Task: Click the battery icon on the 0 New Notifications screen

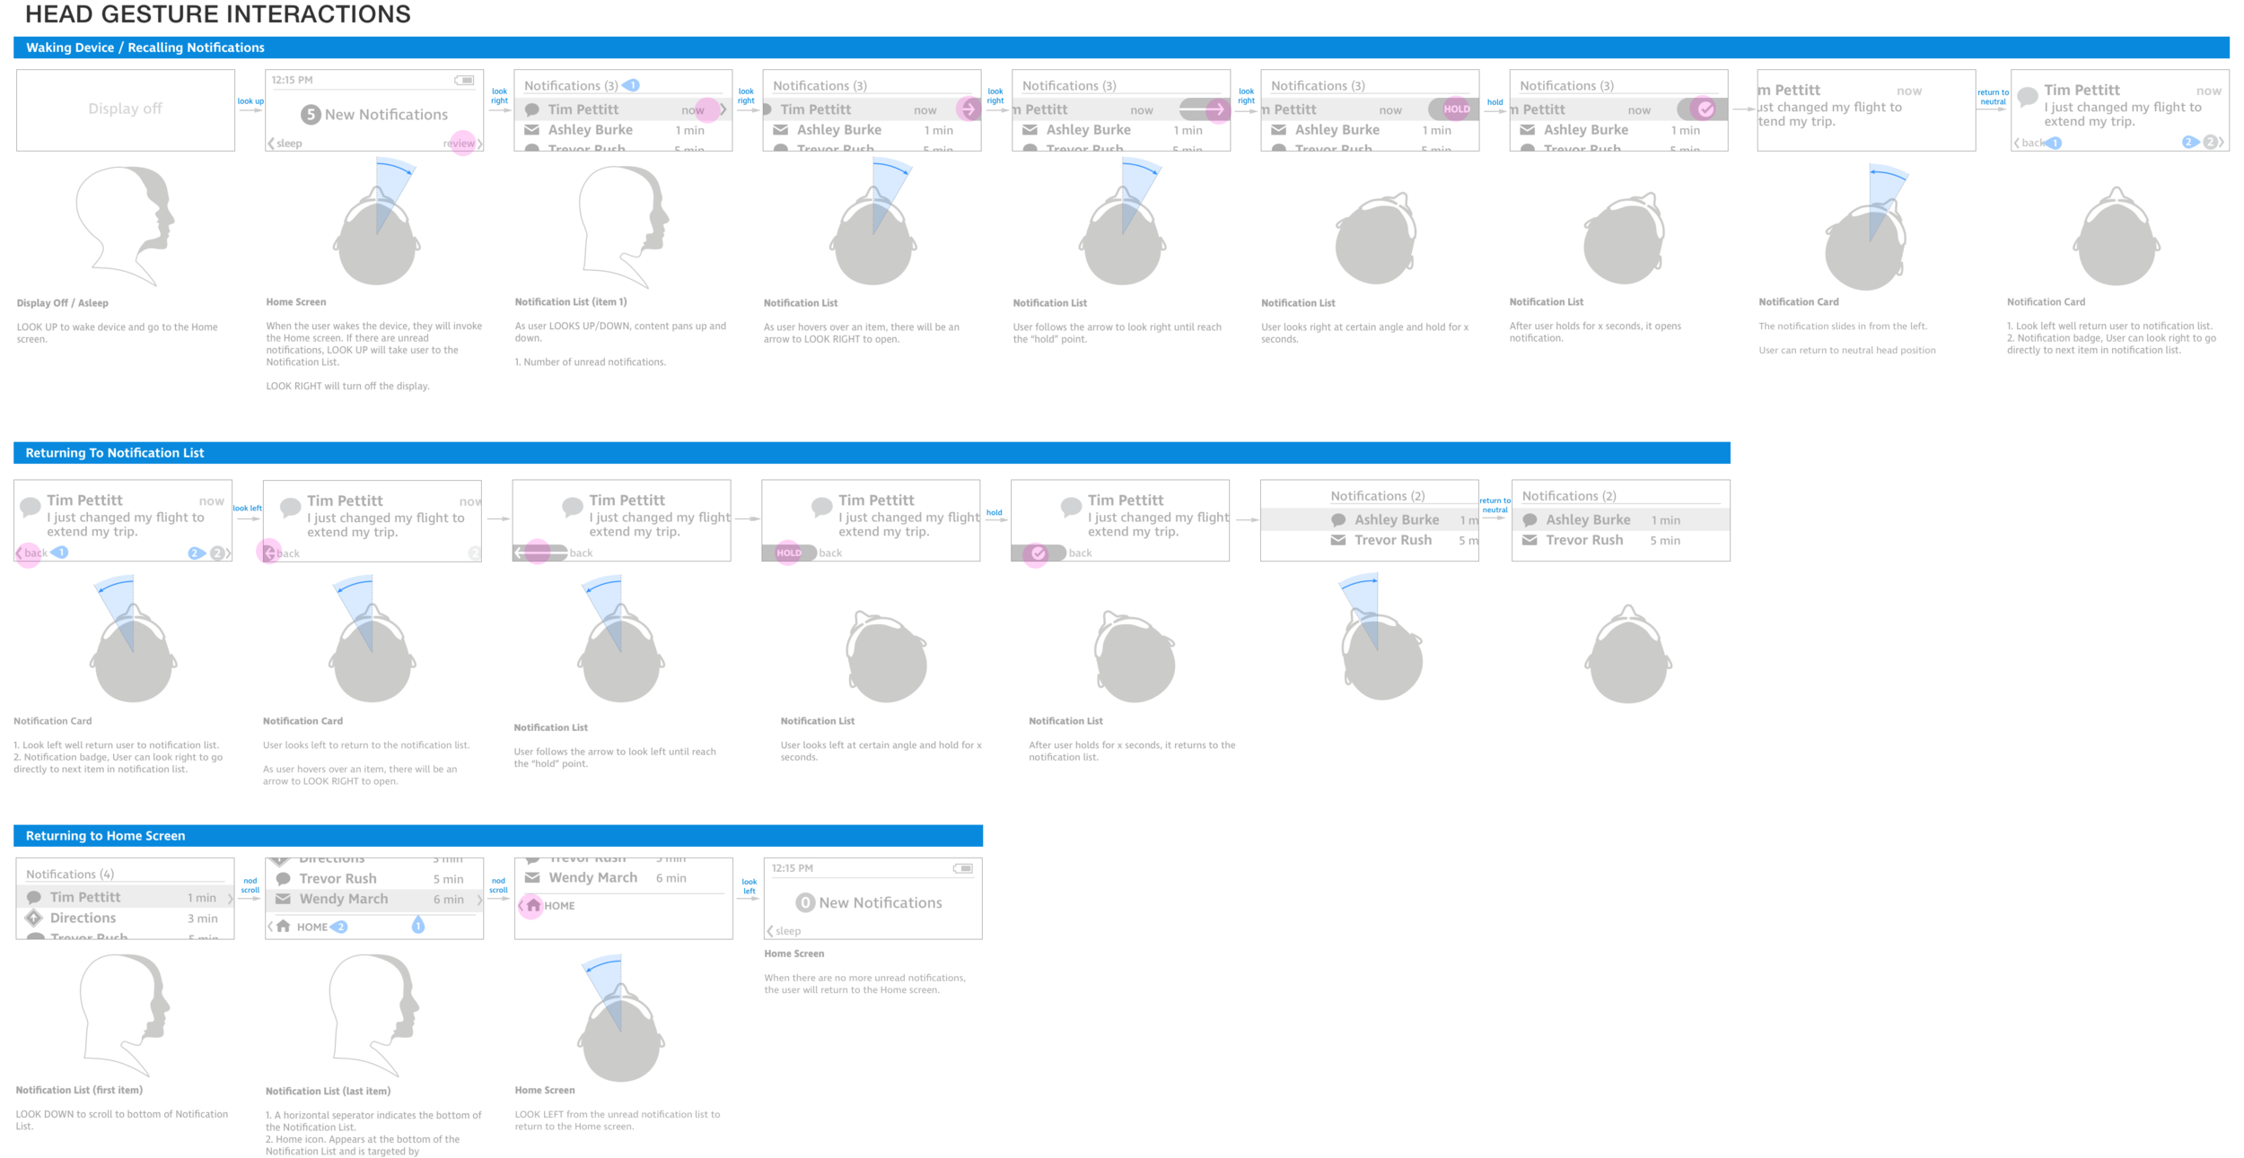Action: tap(963, 868)
